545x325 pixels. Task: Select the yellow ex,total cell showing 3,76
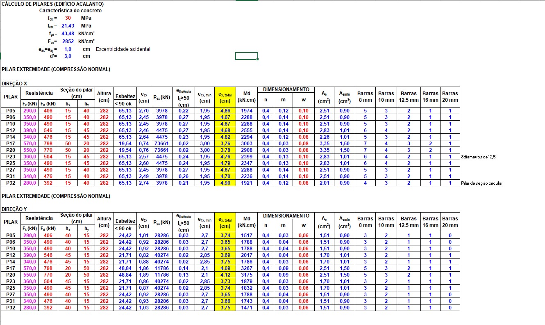point(225,144)
